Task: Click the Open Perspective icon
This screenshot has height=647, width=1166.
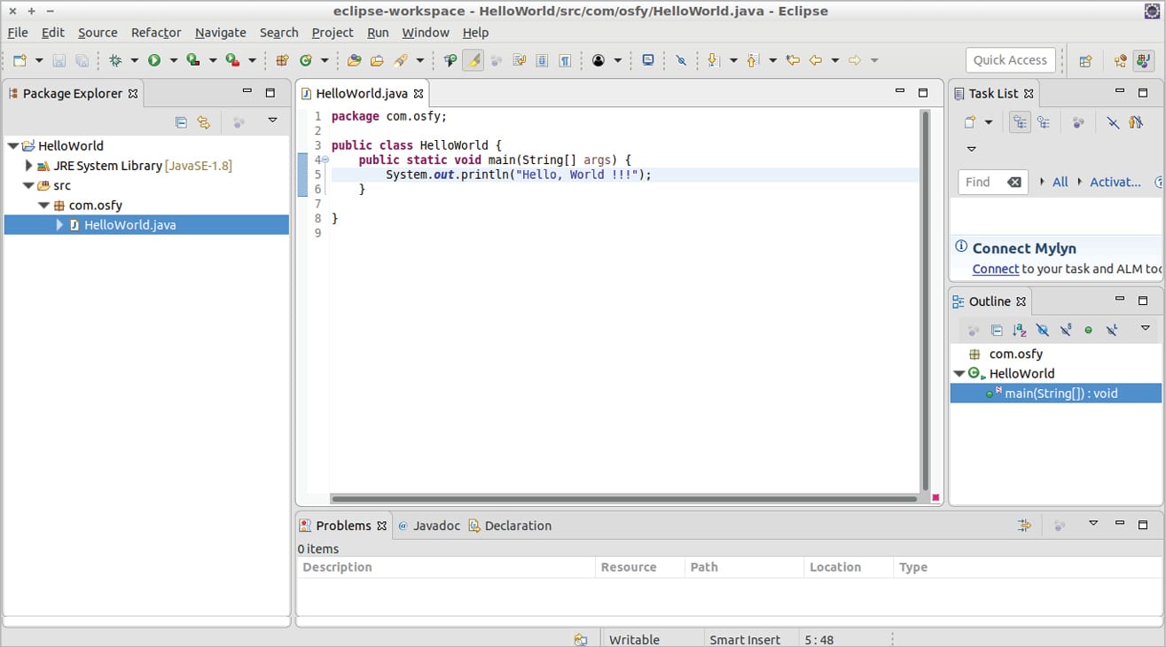Action: [1084, 60]
